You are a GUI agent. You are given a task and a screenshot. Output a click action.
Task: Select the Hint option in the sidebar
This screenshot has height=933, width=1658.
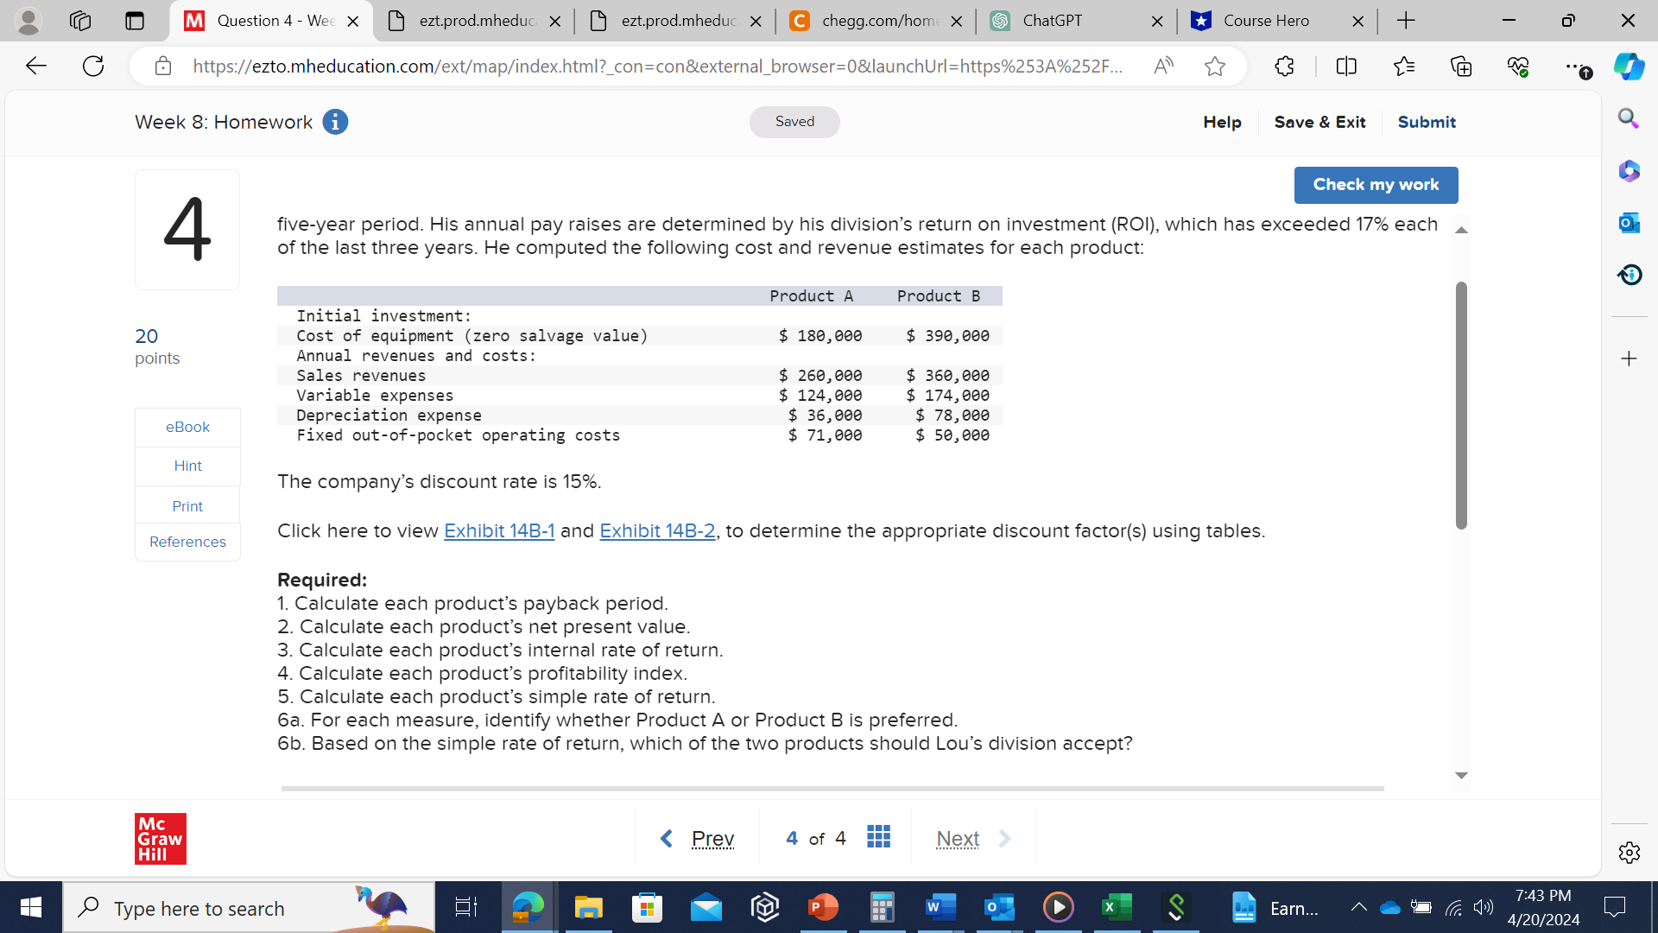pyautogui.click(x=187, y=466)
